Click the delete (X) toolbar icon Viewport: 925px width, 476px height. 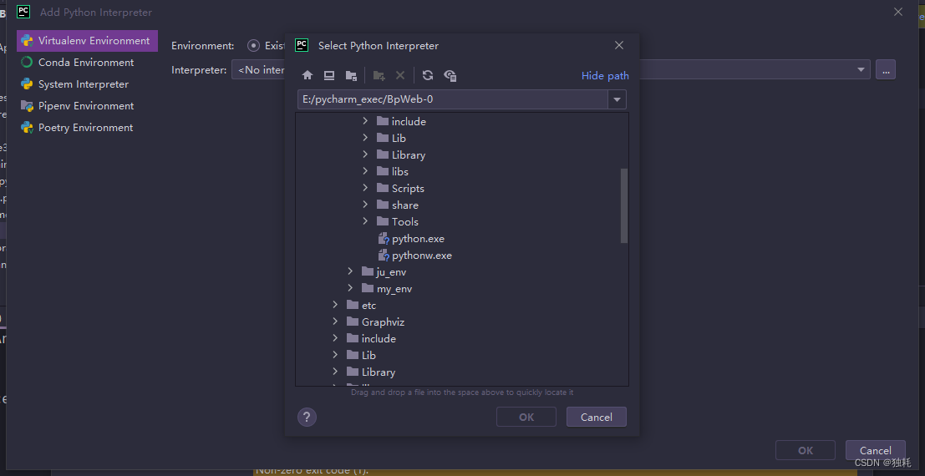[400, 75]
